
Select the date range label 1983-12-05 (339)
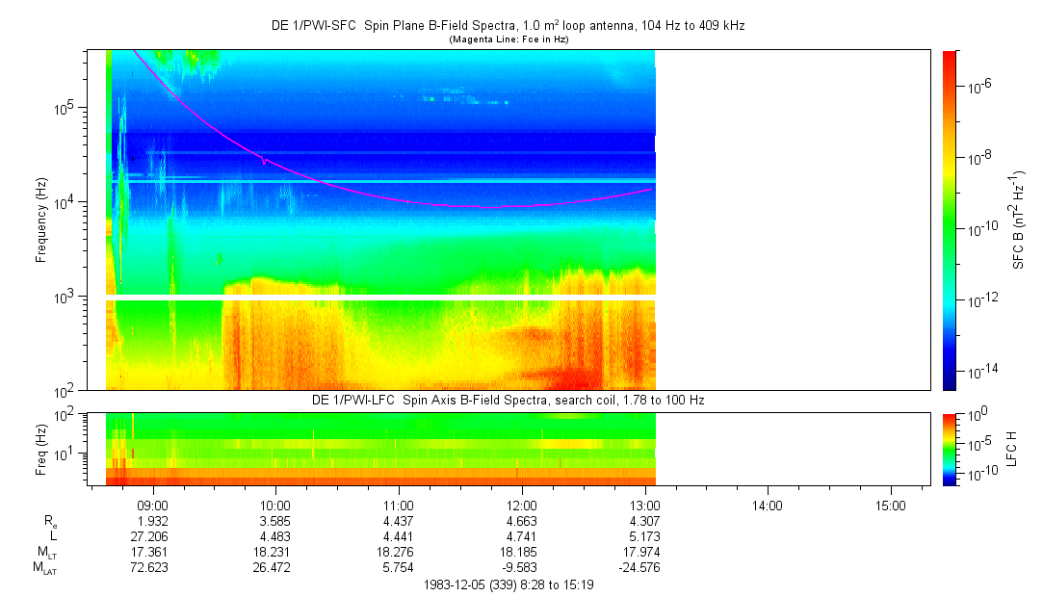tap(508, 584)
